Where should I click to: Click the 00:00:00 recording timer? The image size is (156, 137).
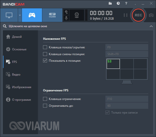[x=101, y=13]
